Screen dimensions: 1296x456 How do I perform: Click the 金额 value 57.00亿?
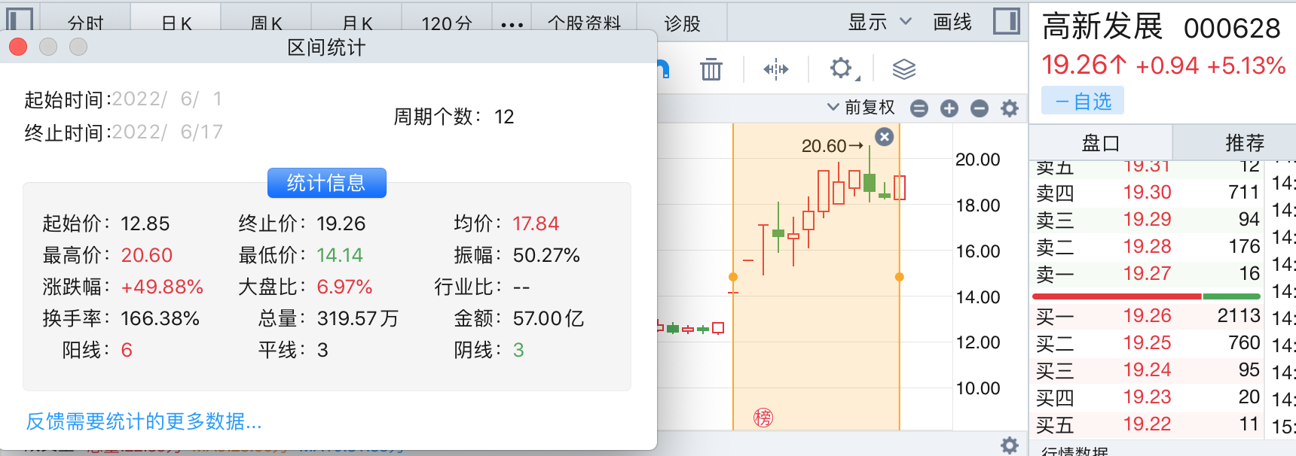pos(549,318)
